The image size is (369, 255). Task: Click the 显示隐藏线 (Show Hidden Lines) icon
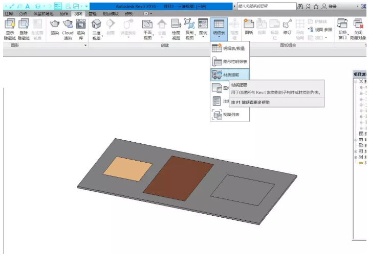[x=10, y=24]
